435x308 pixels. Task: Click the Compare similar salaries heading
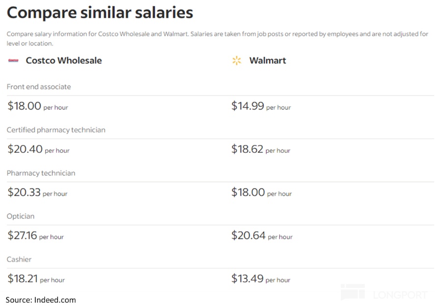coord(100,13)
